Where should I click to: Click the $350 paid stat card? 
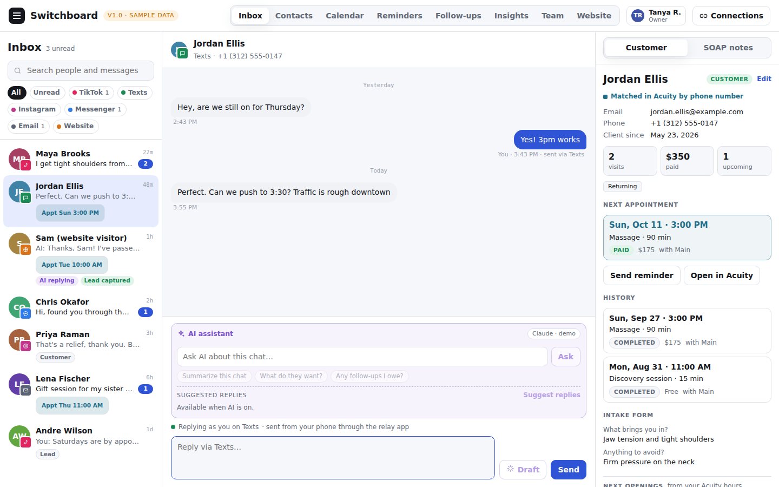click(687, 161)
